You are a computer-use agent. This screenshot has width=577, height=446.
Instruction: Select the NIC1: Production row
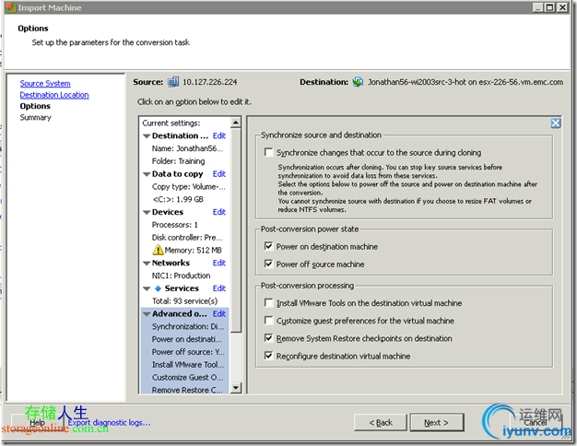(181, 276)
